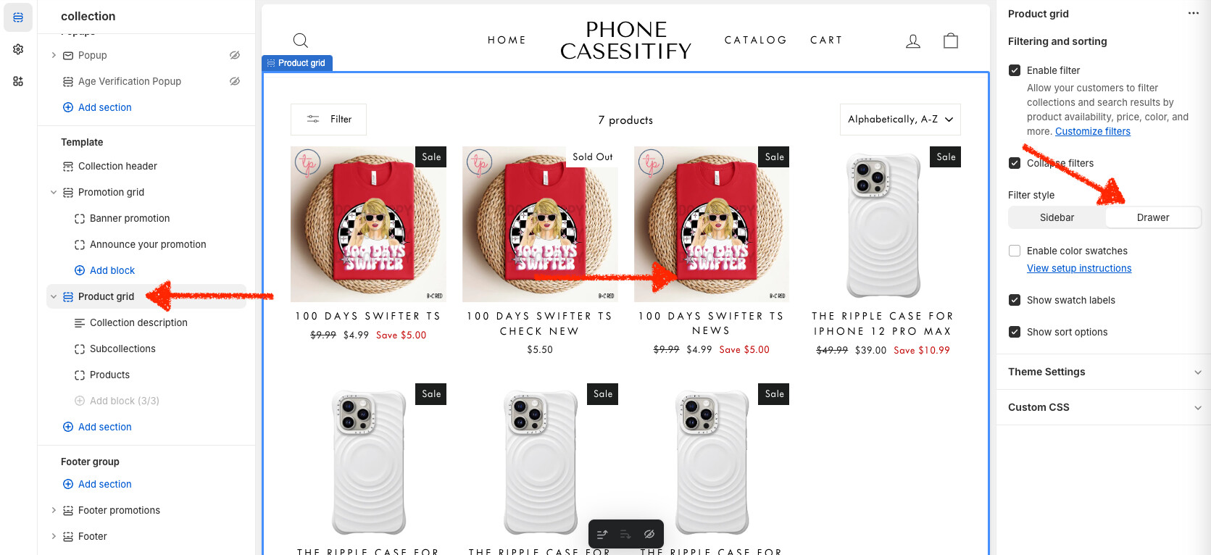Open the App embeds icon in left rail
The width and height of the screenshot is (1211, 555).
point(18,81)
